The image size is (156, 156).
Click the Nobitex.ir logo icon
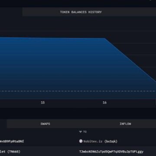[x=81, y=141]
